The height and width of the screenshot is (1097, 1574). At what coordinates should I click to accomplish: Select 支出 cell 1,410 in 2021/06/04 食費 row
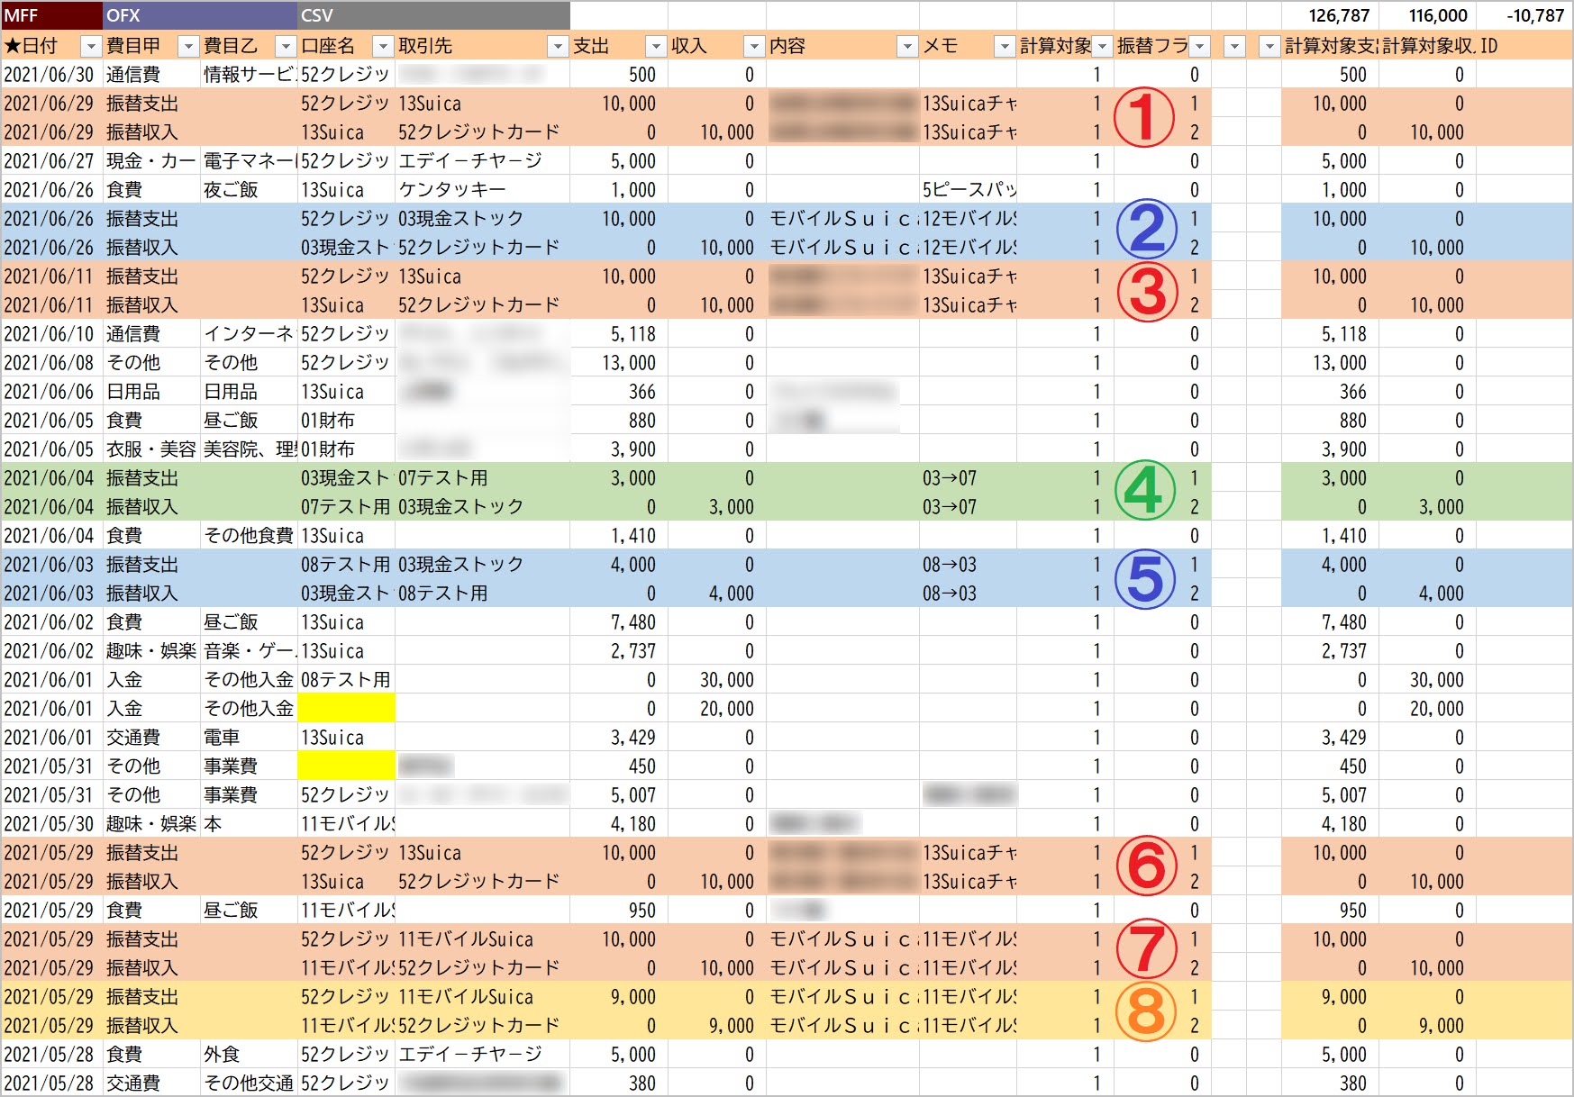(618, 536)
